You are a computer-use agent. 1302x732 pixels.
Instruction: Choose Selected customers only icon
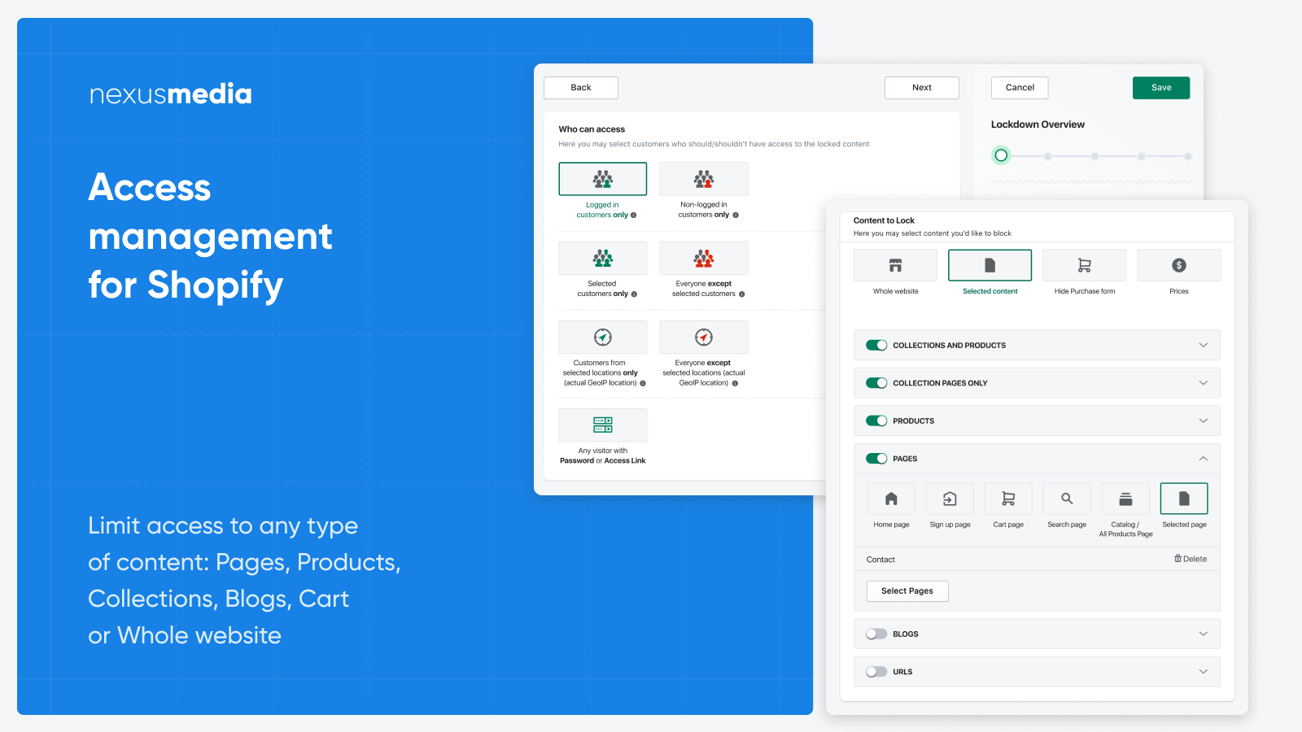603,259
